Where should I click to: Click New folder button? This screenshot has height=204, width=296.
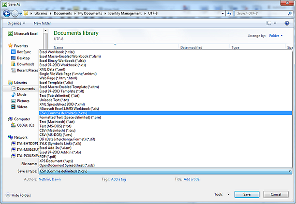42,23
